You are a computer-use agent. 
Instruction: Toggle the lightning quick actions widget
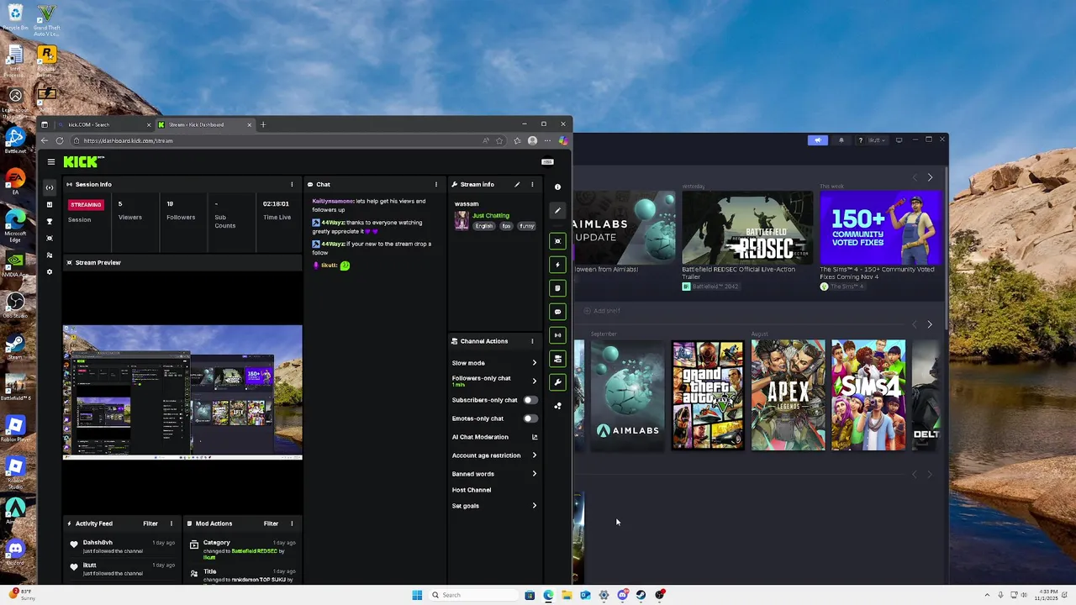tap(557, 265)
